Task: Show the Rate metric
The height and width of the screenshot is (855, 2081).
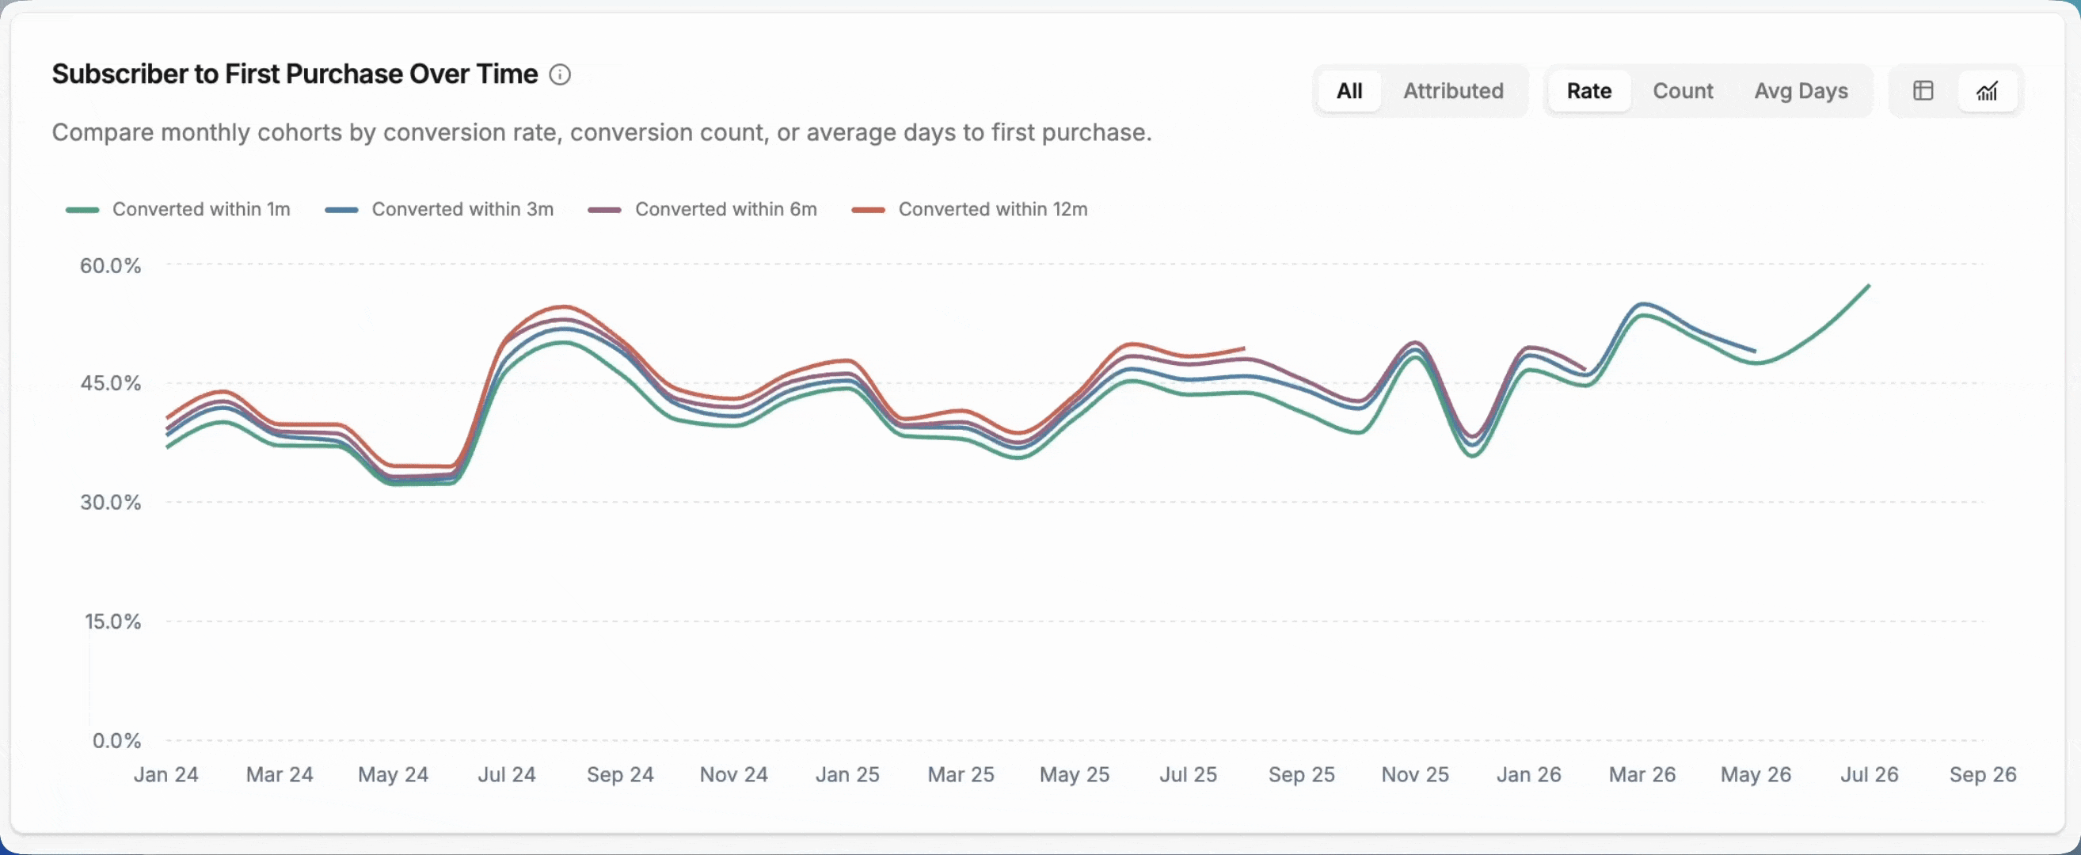Action: [1589, 90]
